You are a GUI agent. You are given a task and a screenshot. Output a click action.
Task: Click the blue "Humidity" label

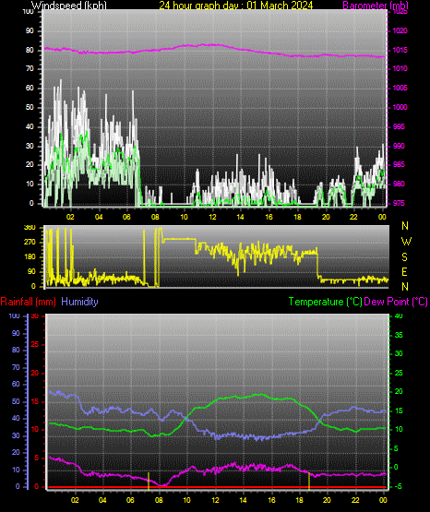point(79,302)
